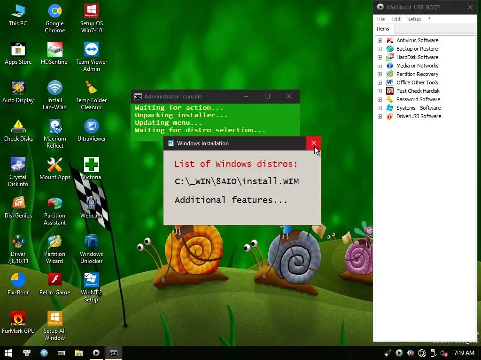Click the console taskbar button
Screen dimensions: 481x360
(x=114, y=353)
